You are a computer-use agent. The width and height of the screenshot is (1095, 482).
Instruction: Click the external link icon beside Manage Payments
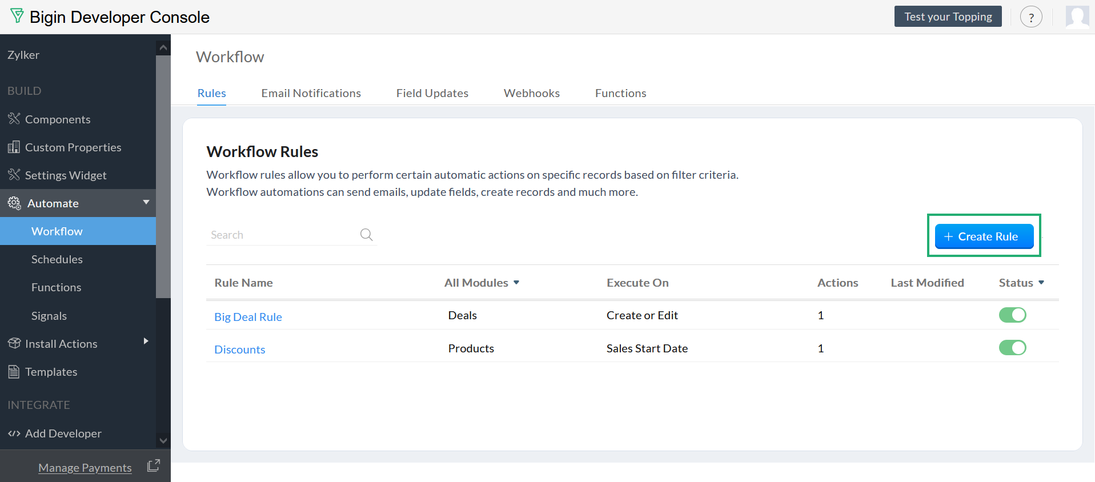(x=153, y=466)
